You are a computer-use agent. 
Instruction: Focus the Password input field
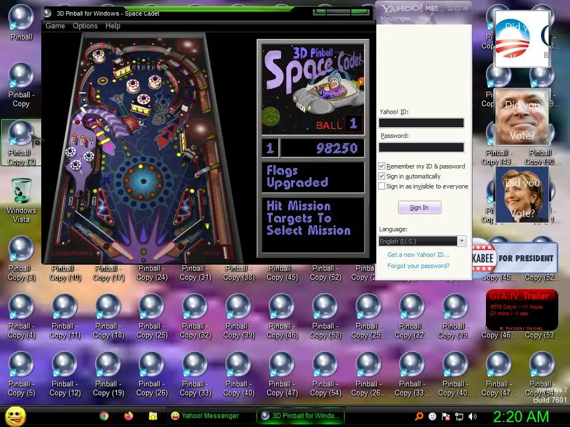click(x=421, y=147)
